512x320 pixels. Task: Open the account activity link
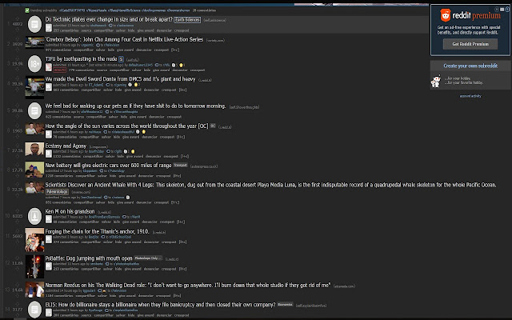coord(470,96)
